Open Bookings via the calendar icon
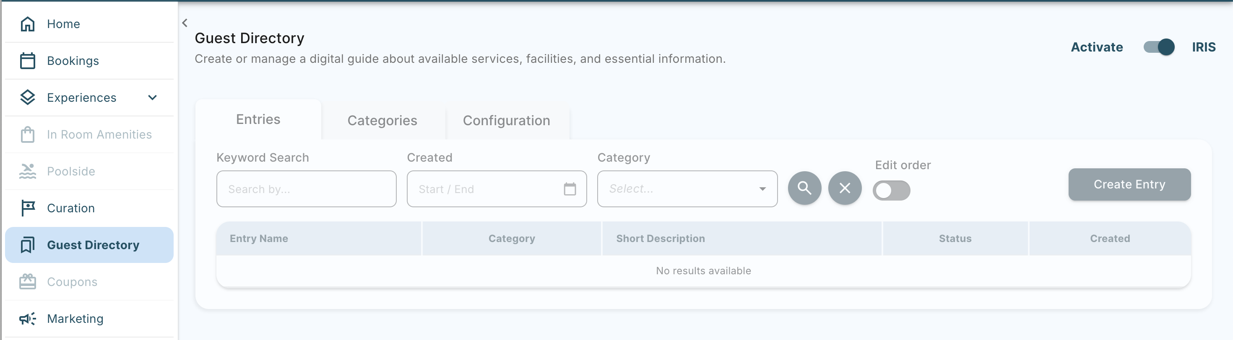The image size is (1233, 340). pos(27,61)
